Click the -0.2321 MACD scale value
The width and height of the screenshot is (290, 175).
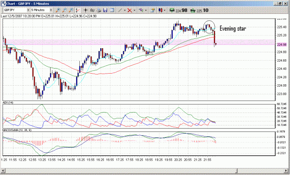(x=282, y=153)
